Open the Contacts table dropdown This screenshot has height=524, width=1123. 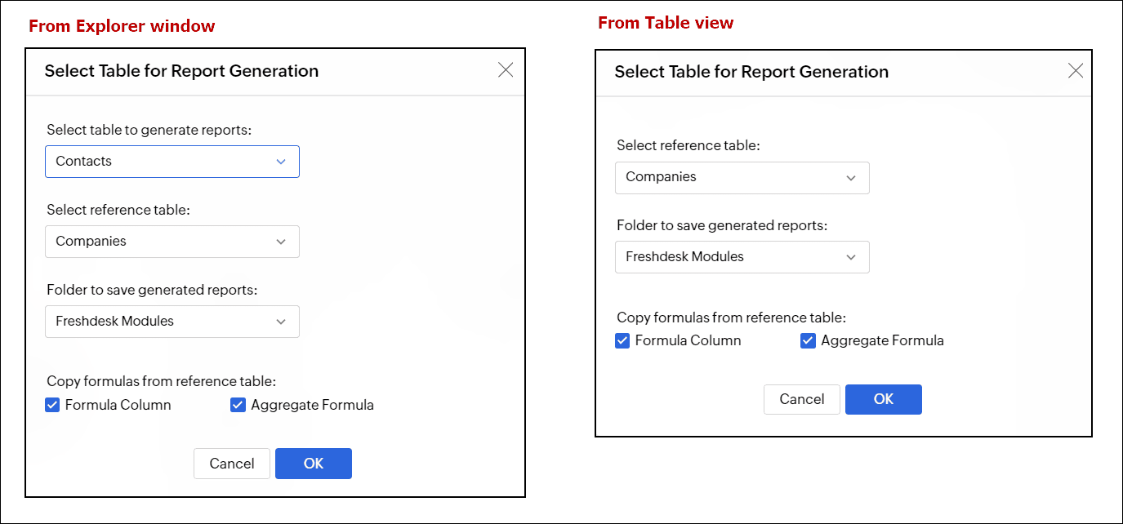tap(172, 162)
